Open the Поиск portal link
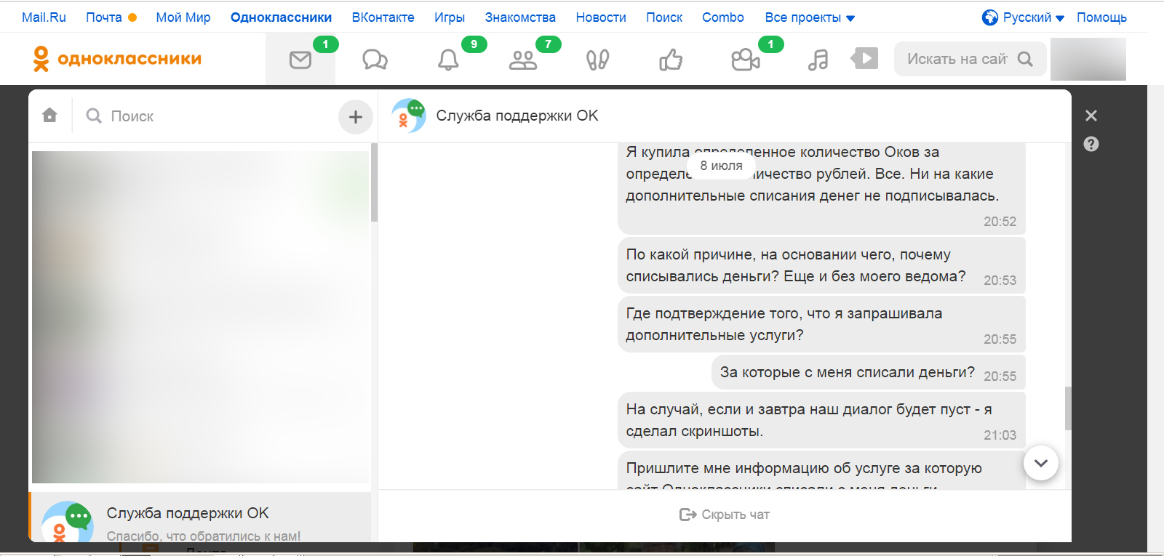 click(x=664, y=17)
